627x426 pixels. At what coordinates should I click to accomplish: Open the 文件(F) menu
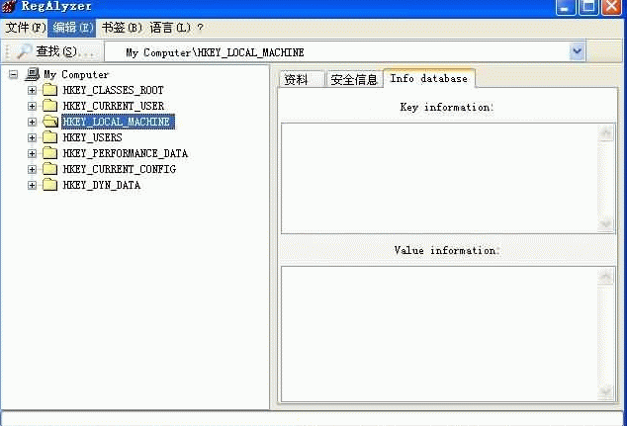(x=25, y=28)
